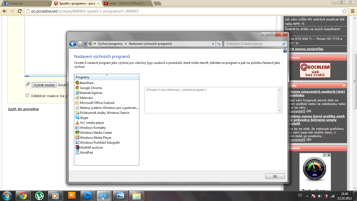The image size is (357, 201).
Task: Follow the Zpět do poradny link
Action: pyautogui.click(x=23, y=109)
